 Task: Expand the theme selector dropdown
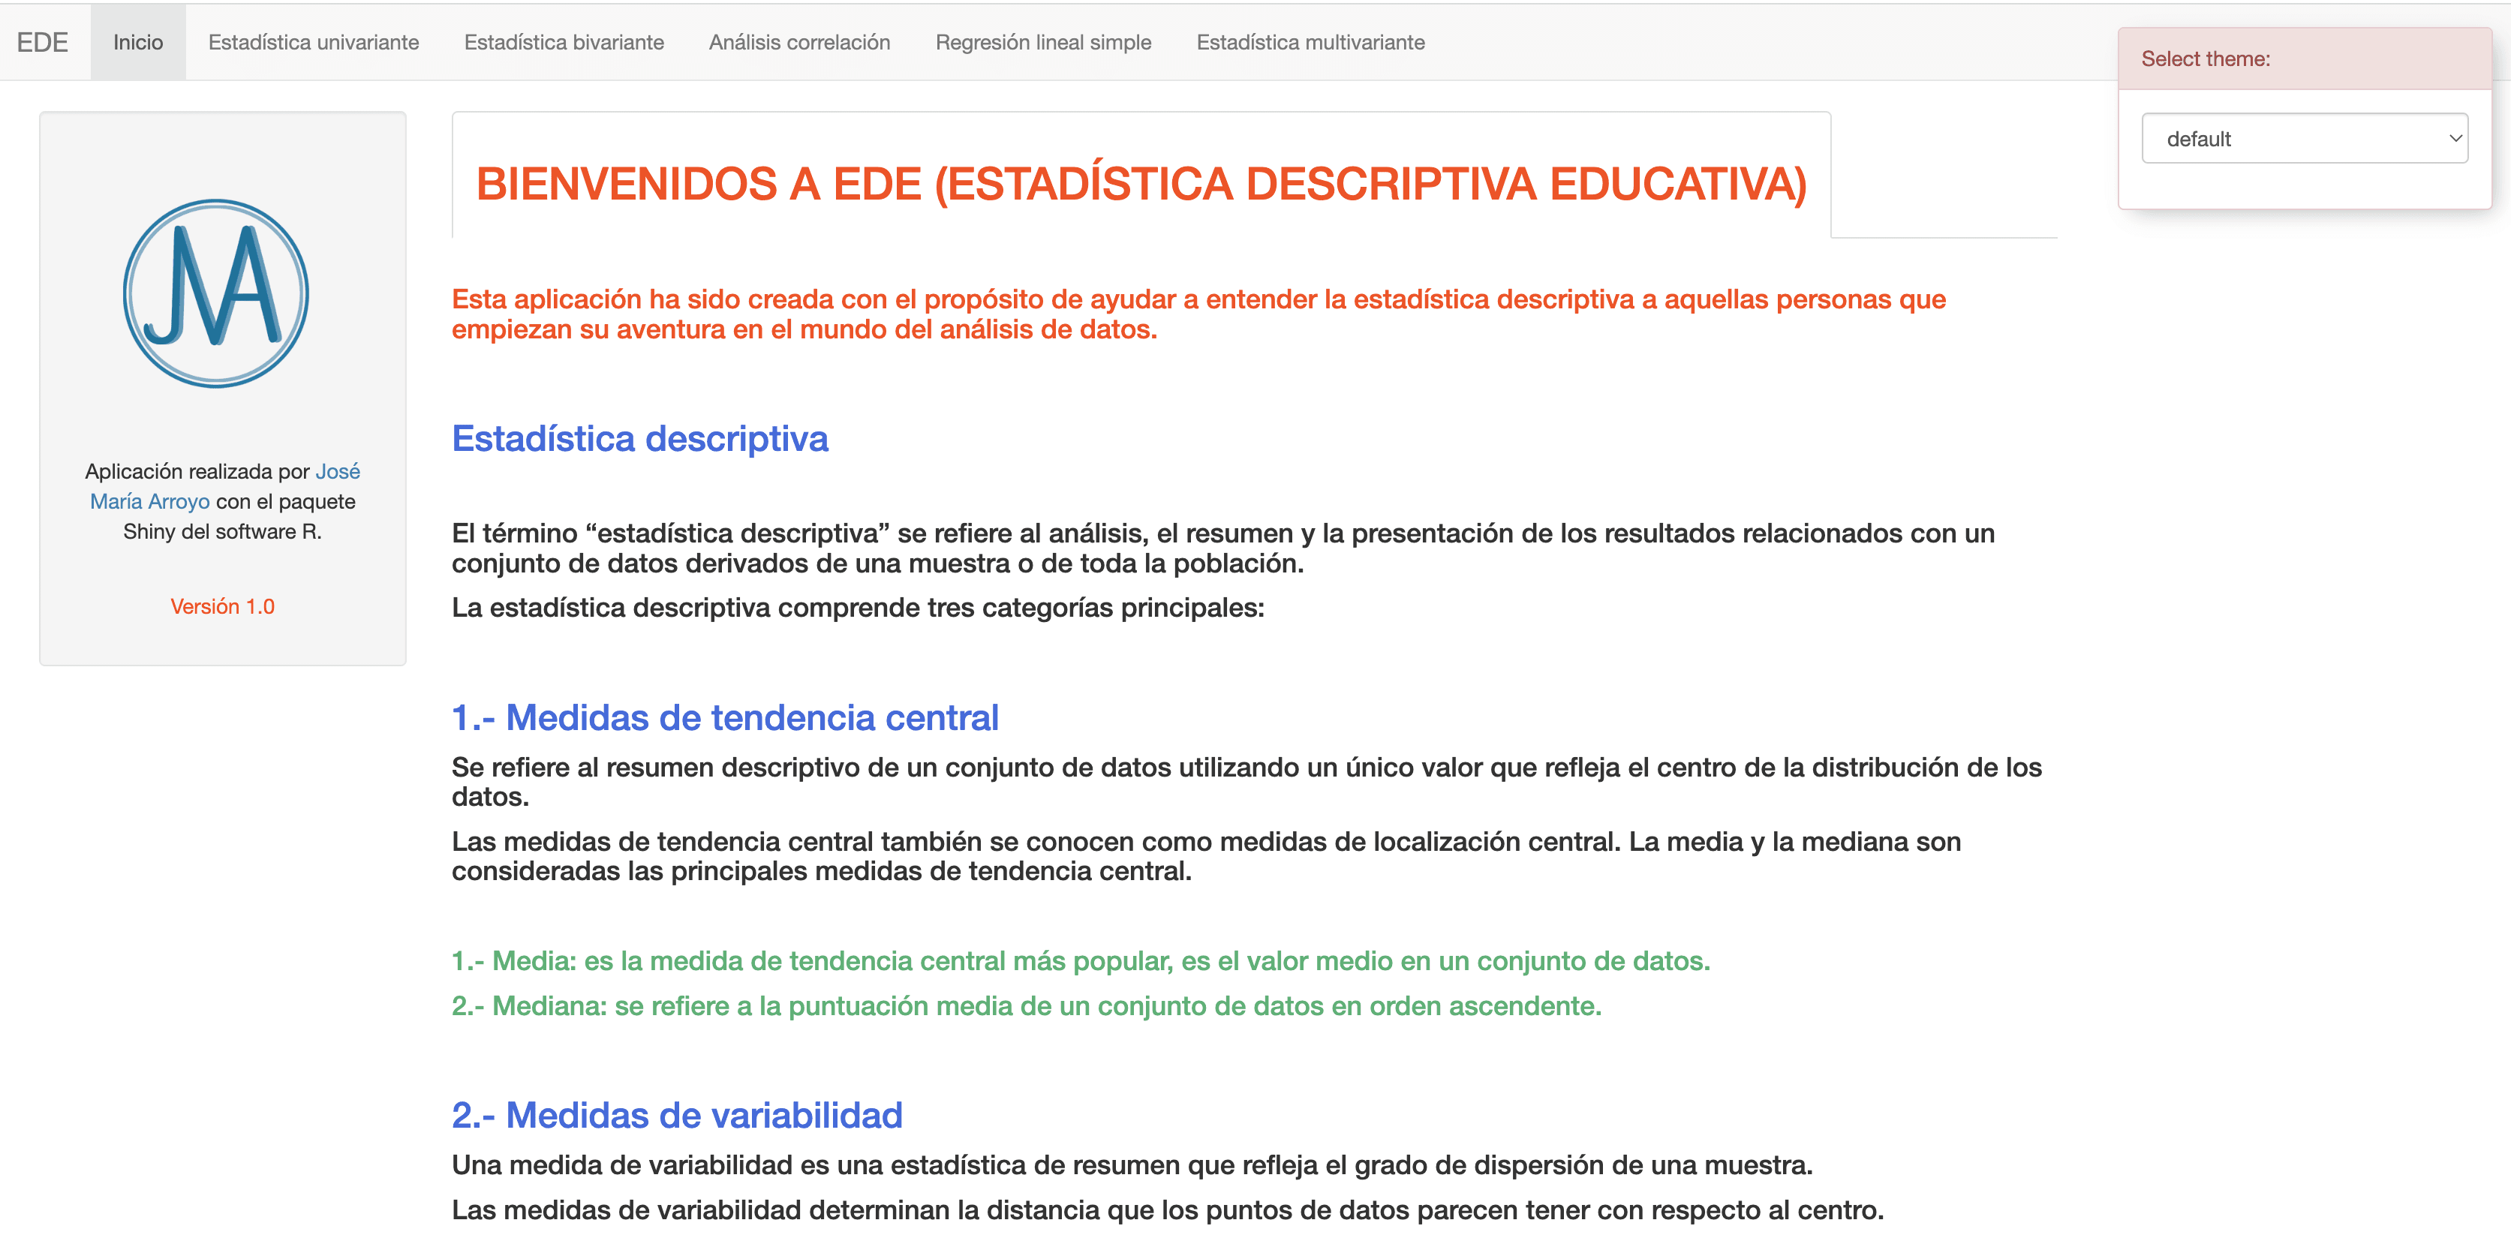pyautogui.click(x=2305, y=138)
